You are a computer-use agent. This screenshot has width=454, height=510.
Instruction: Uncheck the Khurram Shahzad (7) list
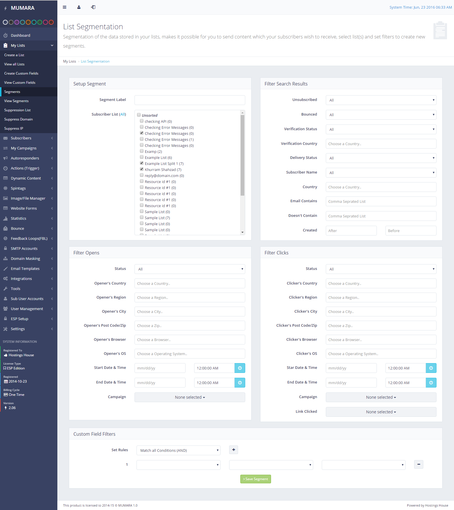[x=142, y=169]
